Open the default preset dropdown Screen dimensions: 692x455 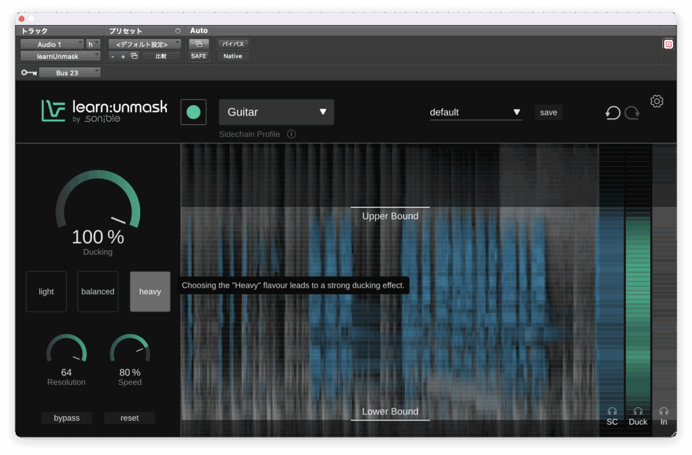click(x=476, y=113)
